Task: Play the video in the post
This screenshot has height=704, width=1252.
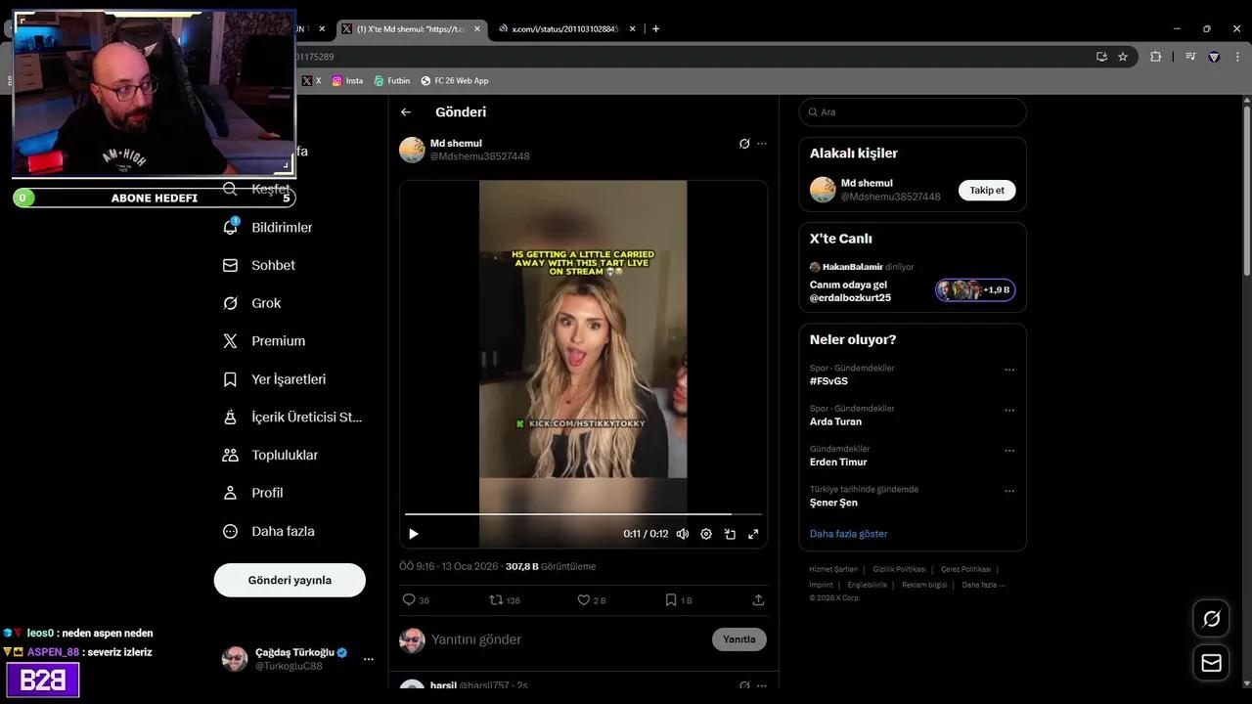Action: [414, 534]
